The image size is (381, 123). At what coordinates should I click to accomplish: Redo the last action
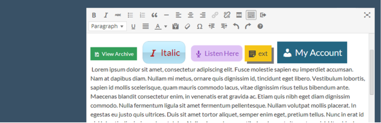tap(248, 26)
